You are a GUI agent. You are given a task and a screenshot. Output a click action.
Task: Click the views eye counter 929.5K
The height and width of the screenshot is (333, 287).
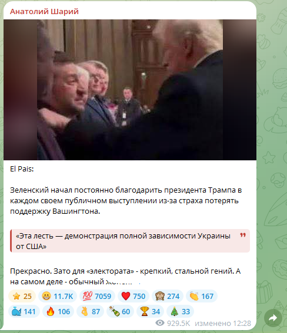tap(173, 323)
